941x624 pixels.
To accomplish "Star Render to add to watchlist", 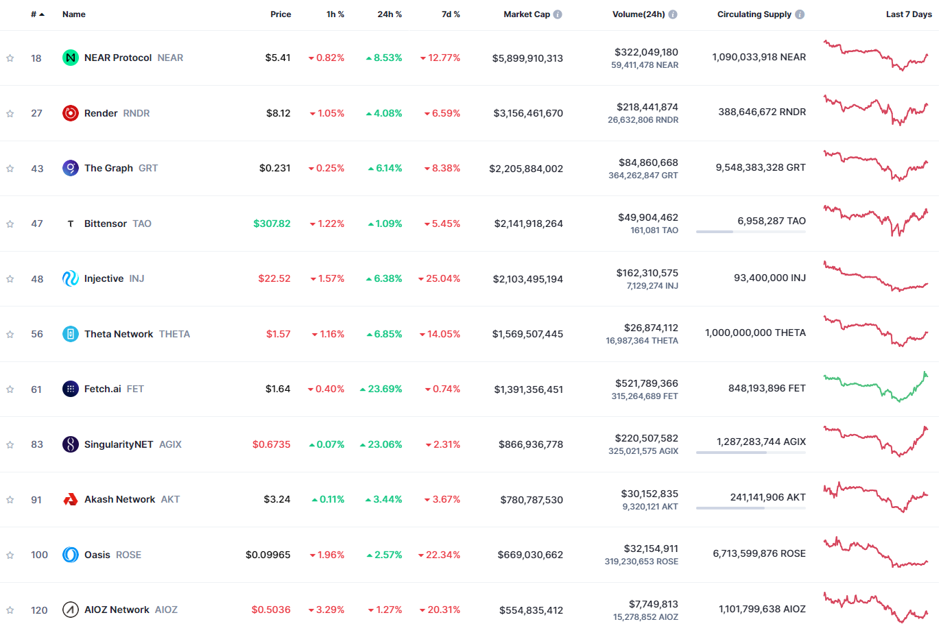I will point(10,114).
